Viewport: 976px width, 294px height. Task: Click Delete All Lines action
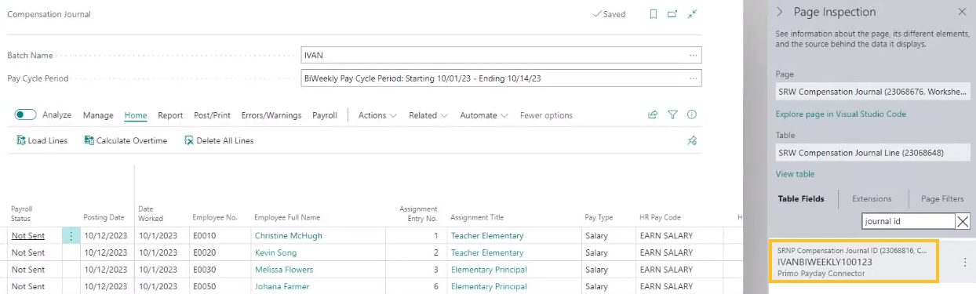(x=219, y=141)
